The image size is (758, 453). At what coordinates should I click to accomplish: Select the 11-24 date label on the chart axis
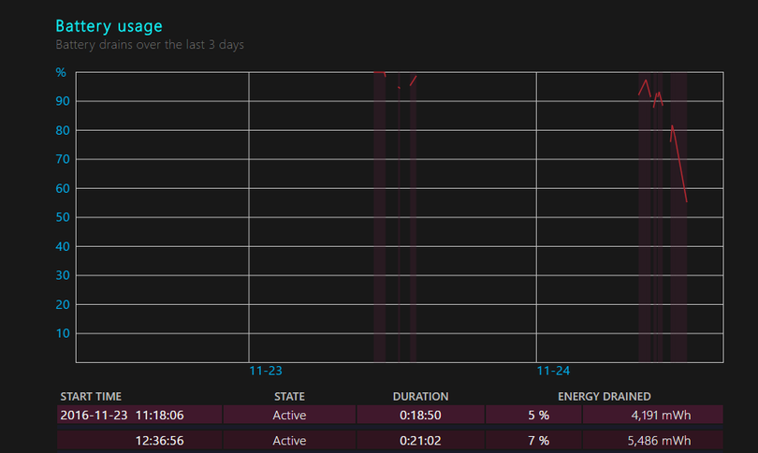(553, 371)
